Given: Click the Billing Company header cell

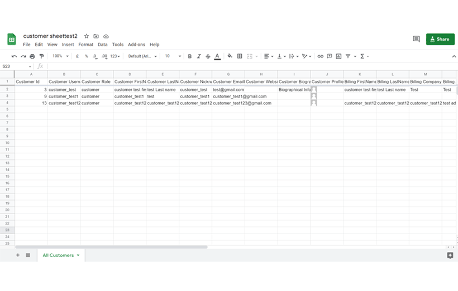Looking at the screenshot, I should pyautogui.click(x=425, y=81).
